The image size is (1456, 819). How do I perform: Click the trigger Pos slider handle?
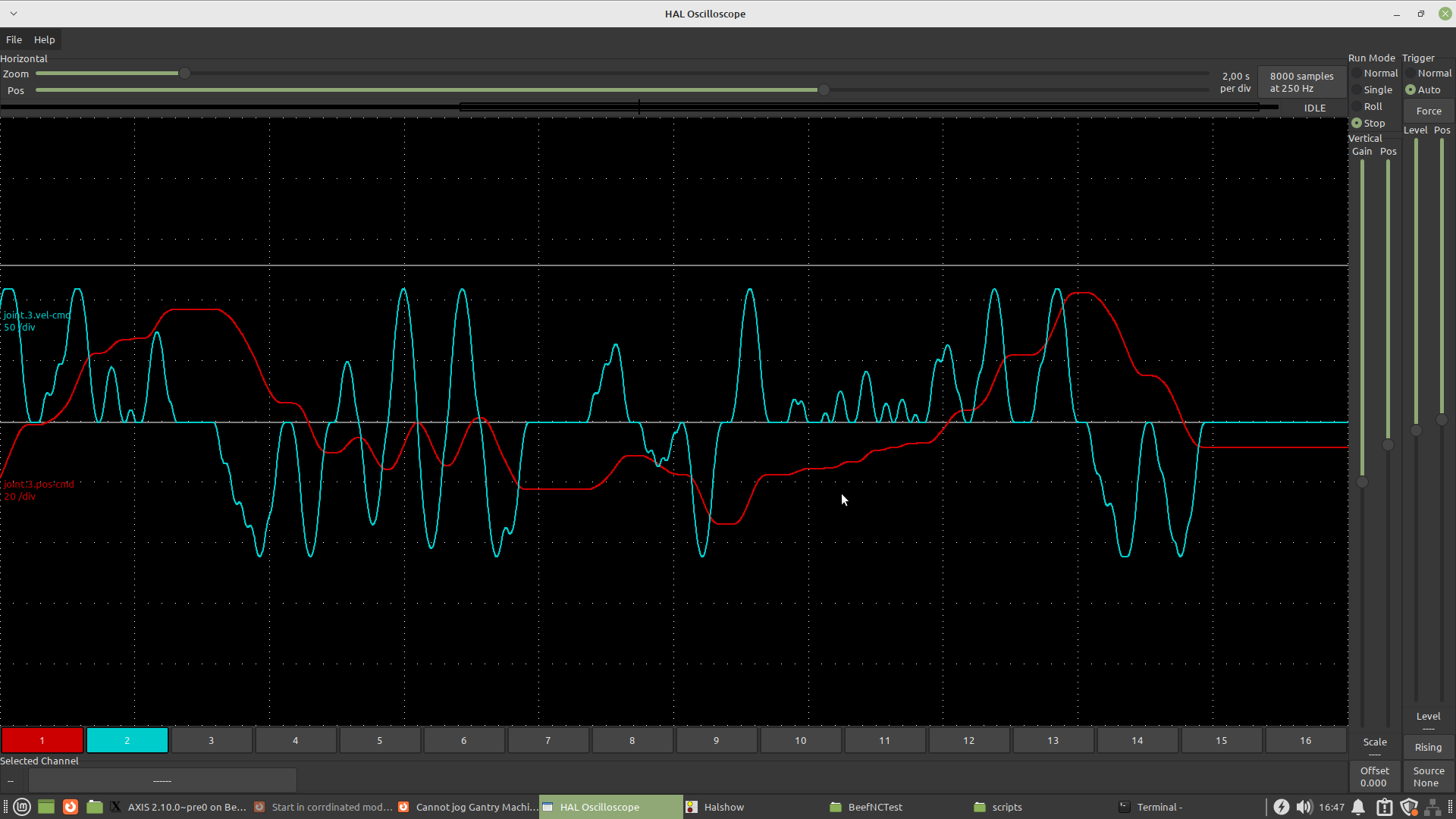[1442, 419]
